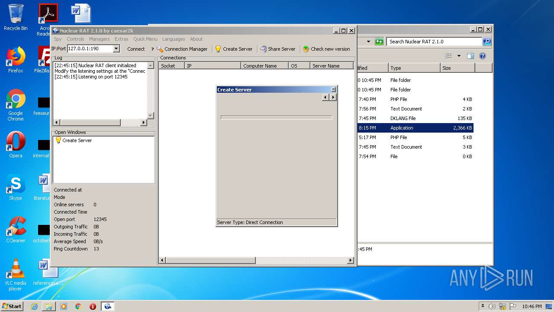Click the Share Server toolbar button
Image resolution: width=554 pixels, height=312 pixels.
coord(277,49)
